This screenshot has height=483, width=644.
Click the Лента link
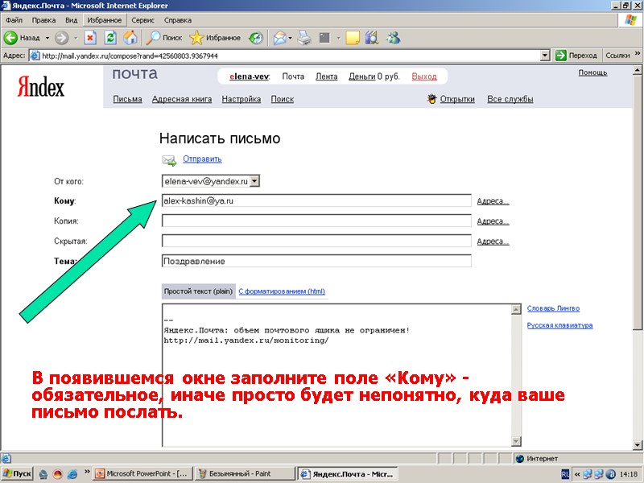click(x=327, y=76)
